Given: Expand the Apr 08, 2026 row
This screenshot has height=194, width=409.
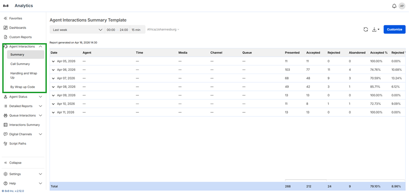Looking at the screenshot, I should point(54,87).
